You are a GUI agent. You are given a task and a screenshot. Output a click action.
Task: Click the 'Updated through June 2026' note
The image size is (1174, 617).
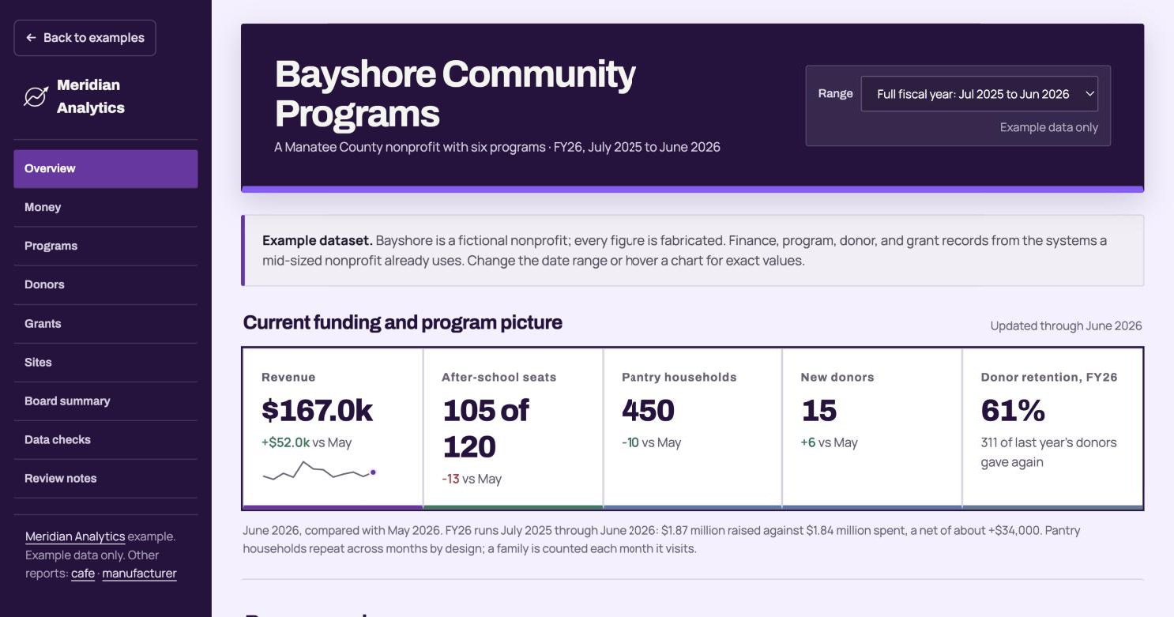click(1066, 325)
